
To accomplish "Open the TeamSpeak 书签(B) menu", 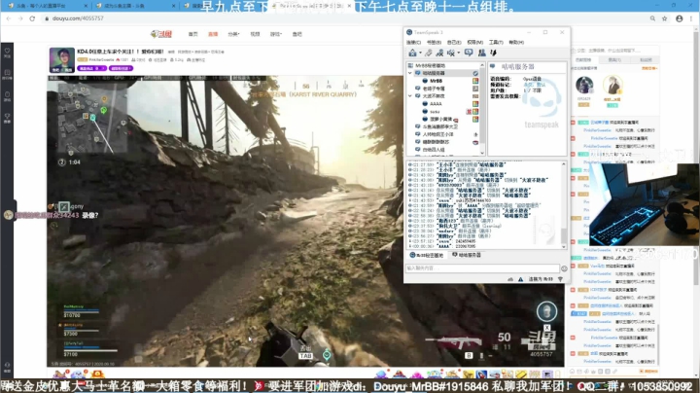I will (x=434, y=43).
